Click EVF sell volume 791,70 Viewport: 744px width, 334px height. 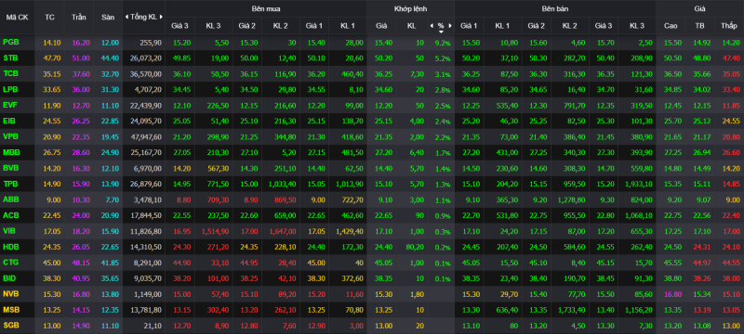(575, 106)
